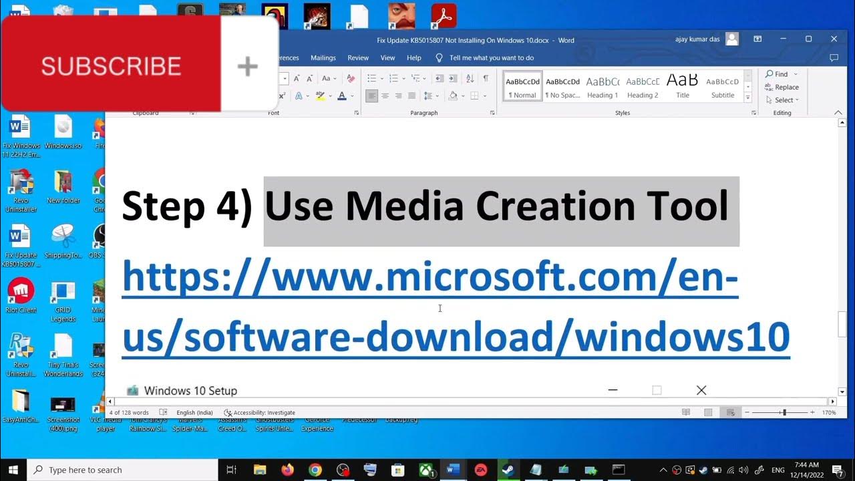Collapse the ribbon

pyautogui.click(x=838, y=113)
